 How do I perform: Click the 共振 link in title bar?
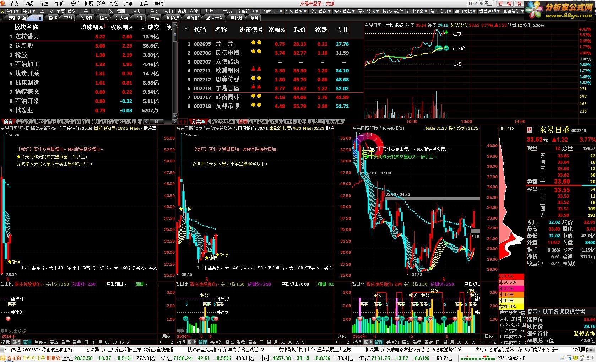click(330, 4)
